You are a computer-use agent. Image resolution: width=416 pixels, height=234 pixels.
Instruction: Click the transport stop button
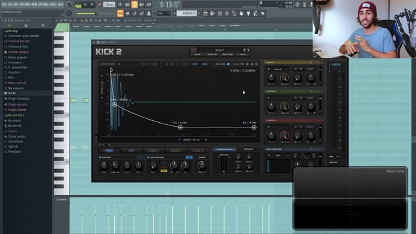tap(92, 5)
